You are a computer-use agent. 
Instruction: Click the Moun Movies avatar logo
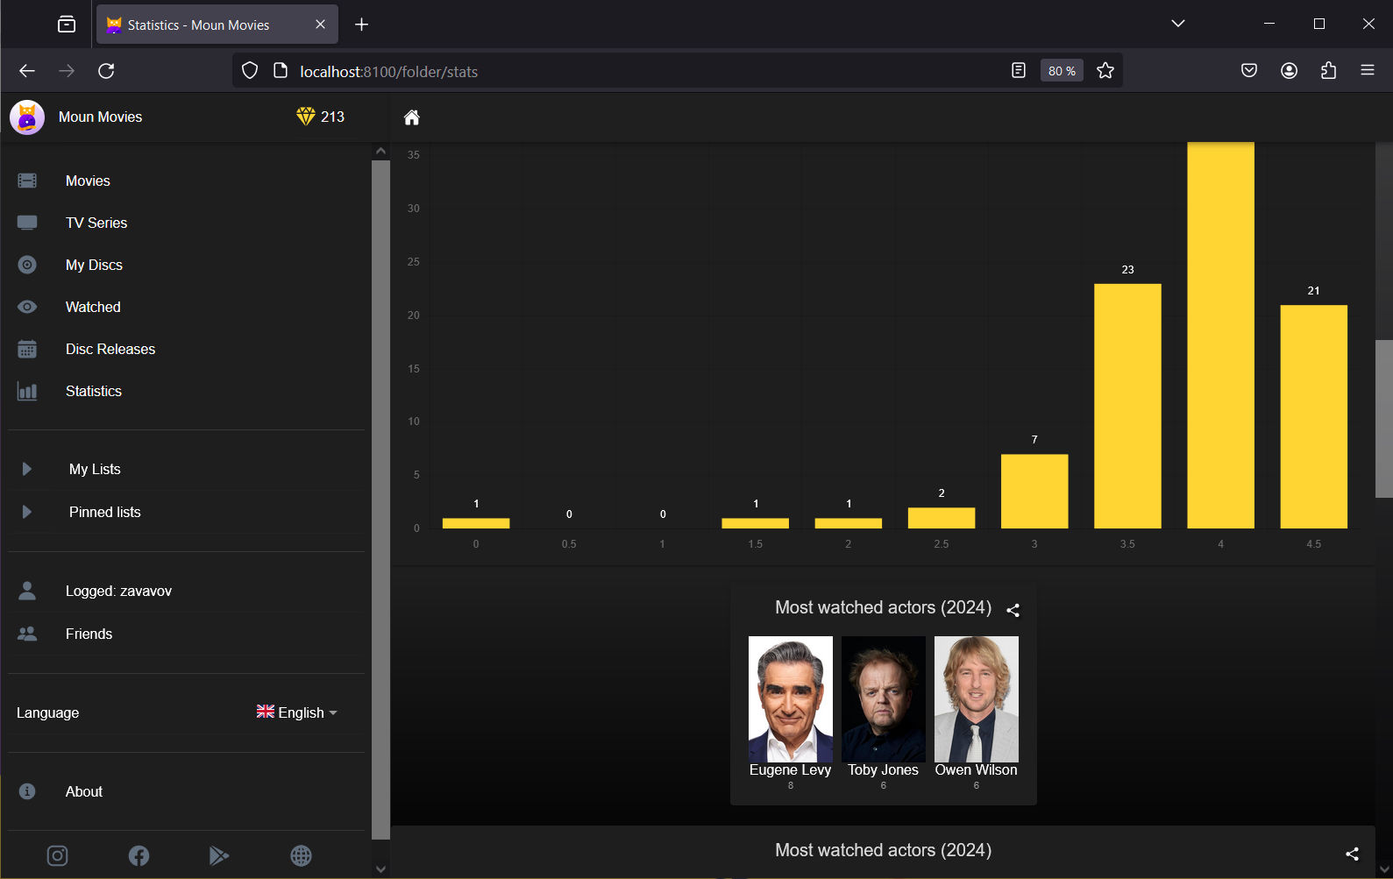[27, 117]
